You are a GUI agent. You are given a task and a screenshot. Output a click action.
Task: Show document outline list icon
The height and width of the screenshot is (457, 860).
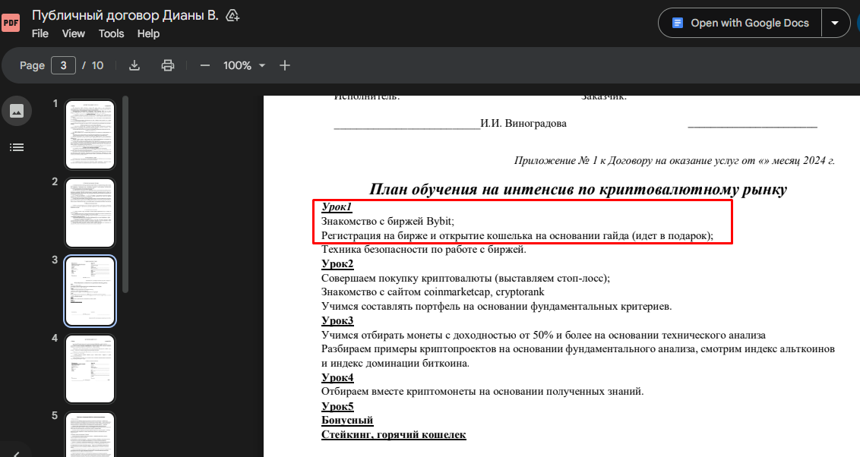[17, 147]
